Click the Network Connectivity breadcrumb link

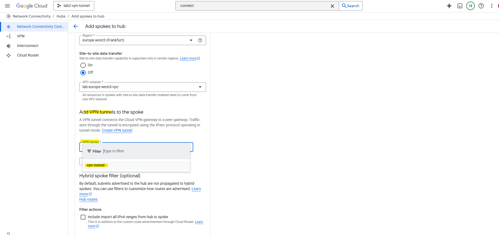pos(32,16)
